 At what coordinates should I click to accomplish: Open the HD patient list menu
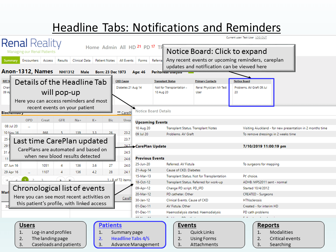[x=132, y=47]
